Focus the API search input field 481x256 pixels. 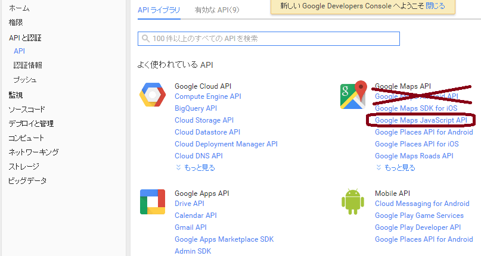pyautogui.click(x=269, y=39)
